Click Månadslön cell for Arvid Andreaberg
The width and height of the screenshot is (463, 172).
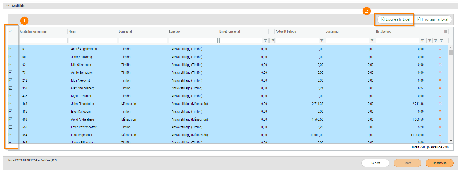pyautogui.click(x=129, y=119)
